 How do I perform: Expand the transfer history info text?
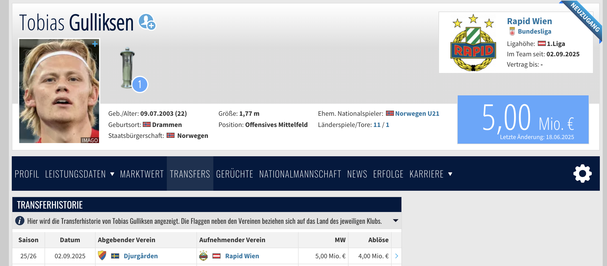click(x=395, y=221)
